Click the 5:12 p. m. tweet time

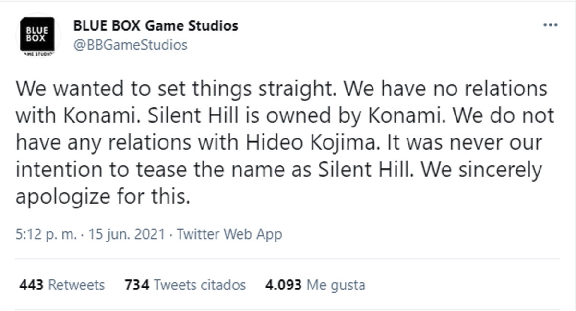click(x=45, y=234)
